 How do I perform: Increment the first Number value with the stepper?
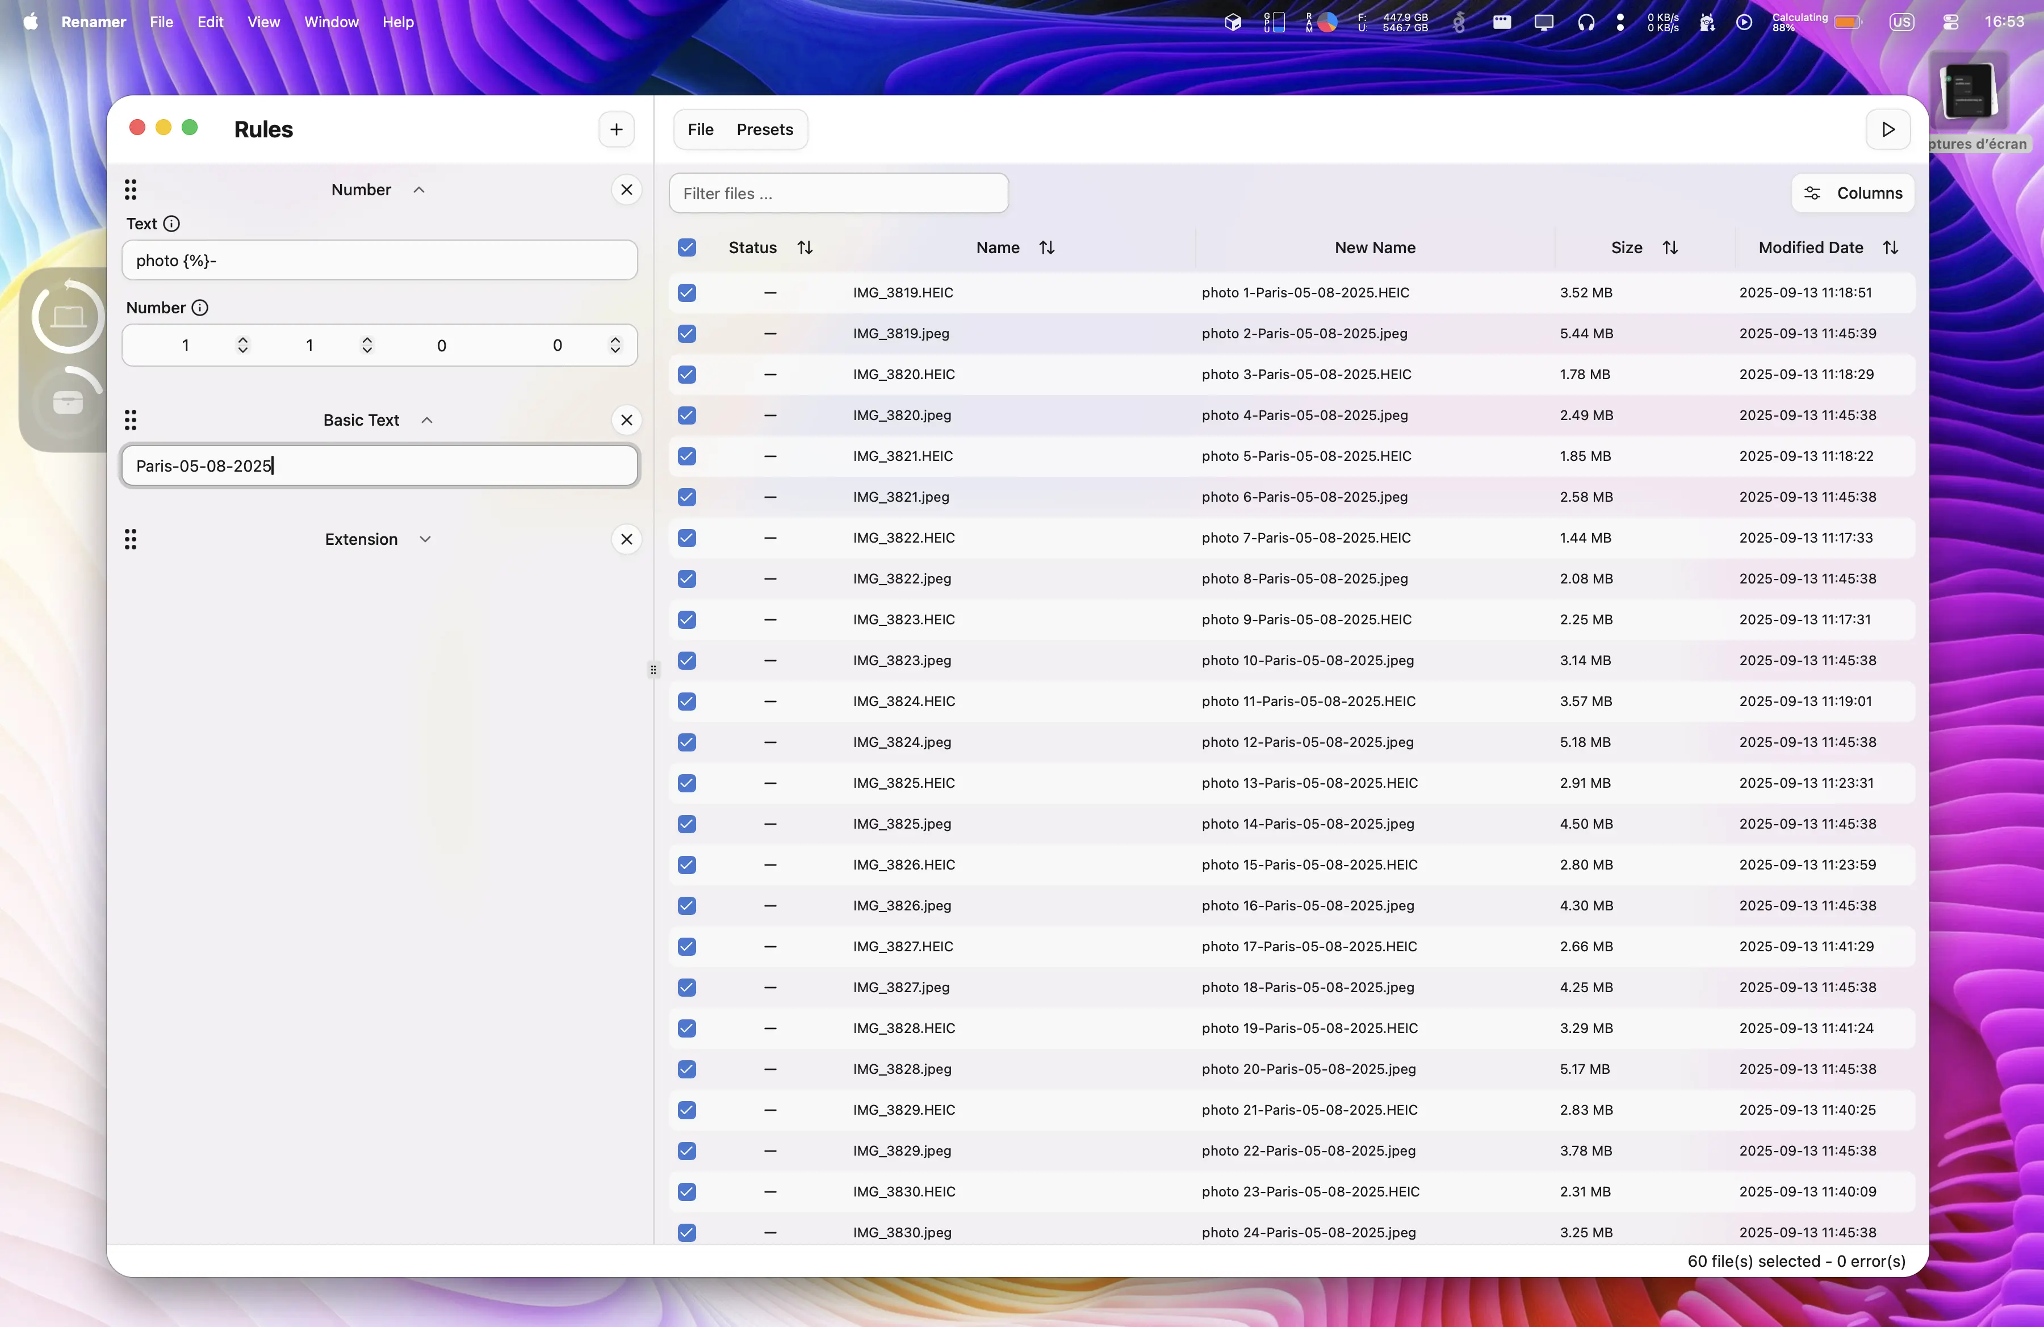coord(243,339)
